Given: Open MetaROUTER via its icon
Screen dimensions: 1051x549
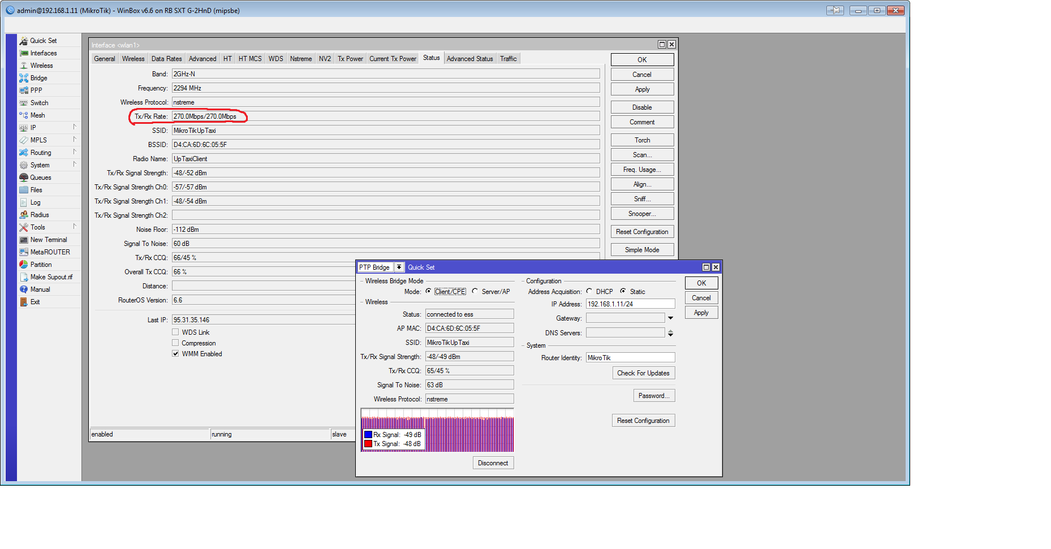Looking at the screenshot, I should pyautogui.click(x=24, y=252).
